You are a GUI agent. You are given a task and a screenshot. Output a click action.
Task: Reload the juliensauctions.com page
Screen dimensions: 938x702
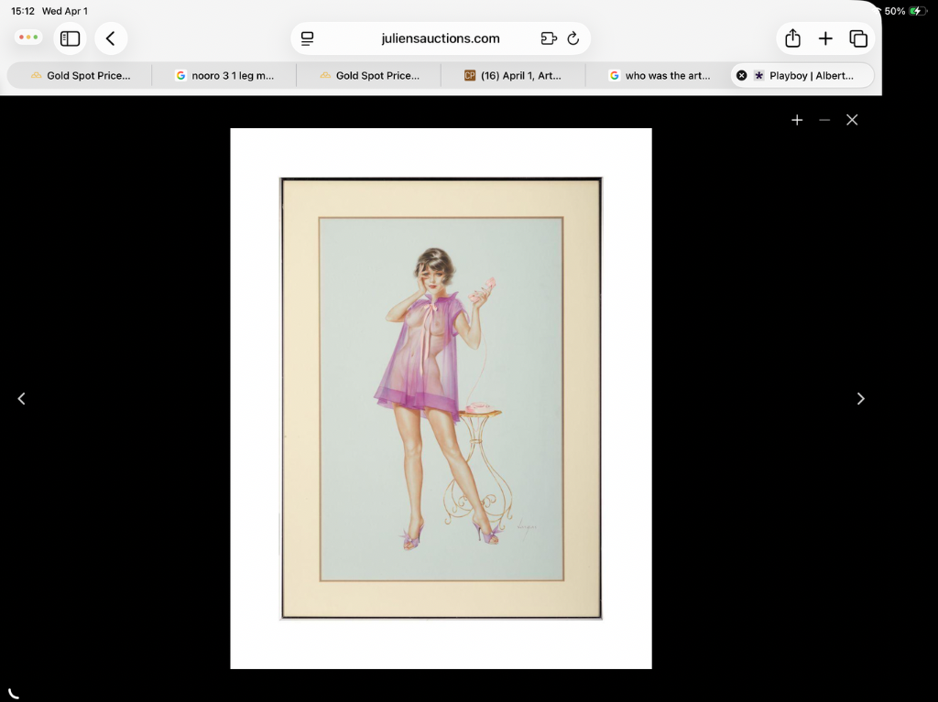[573, 38]
